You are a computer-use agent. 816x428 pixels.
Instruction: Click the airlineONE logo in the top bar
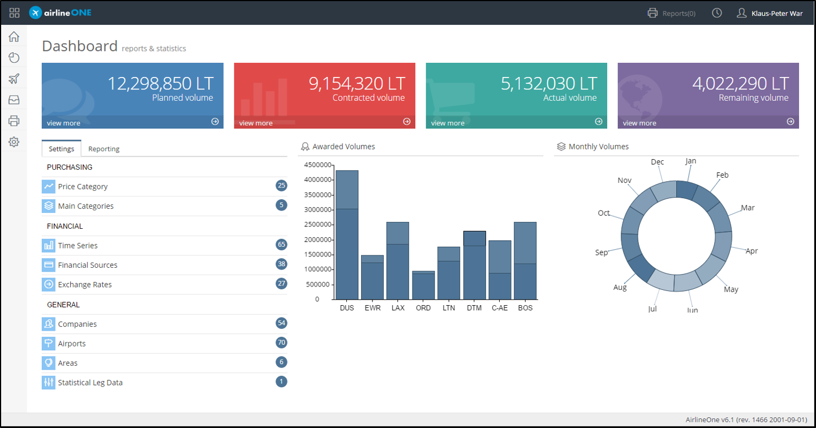[60, 12]
